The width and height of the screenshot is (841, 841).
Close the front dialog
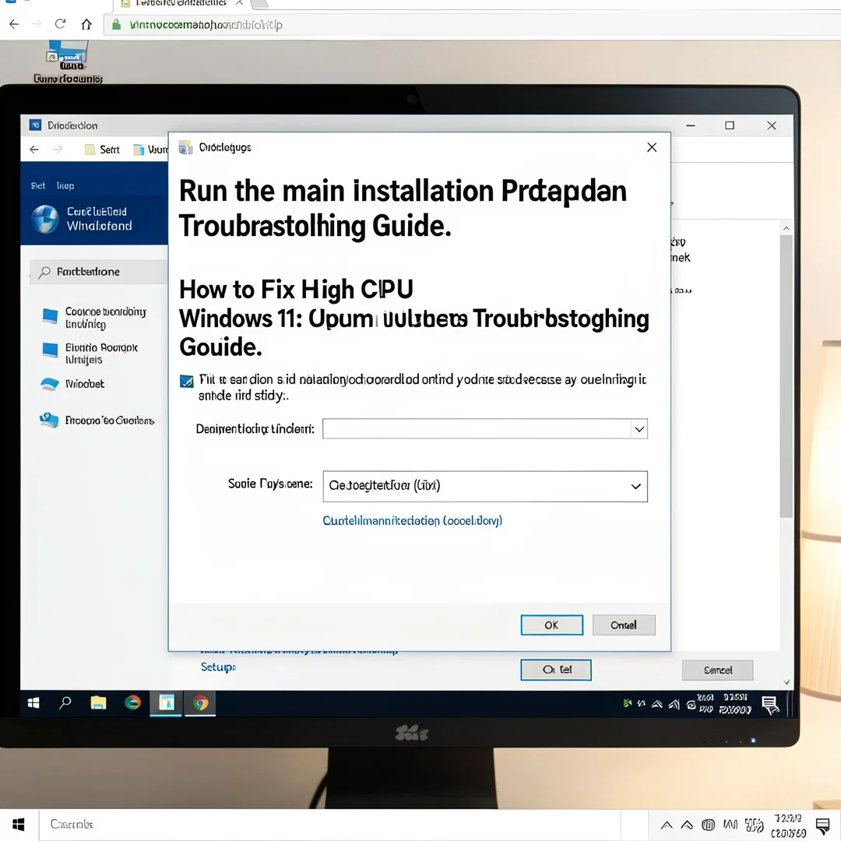(x=652, y=147)
